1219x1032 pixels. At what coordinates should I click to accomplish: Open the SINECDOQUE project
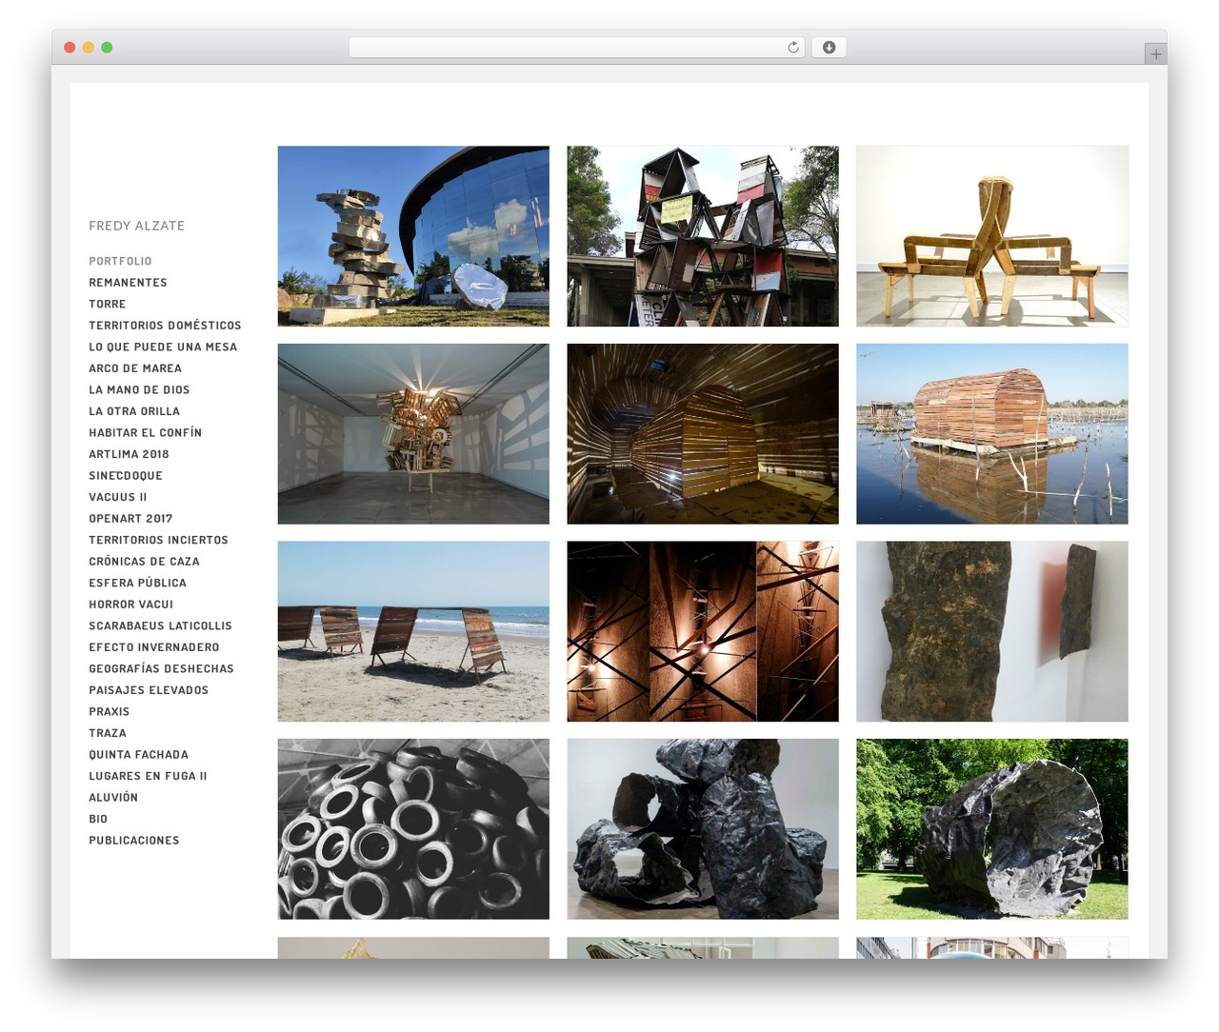[126, 476]
